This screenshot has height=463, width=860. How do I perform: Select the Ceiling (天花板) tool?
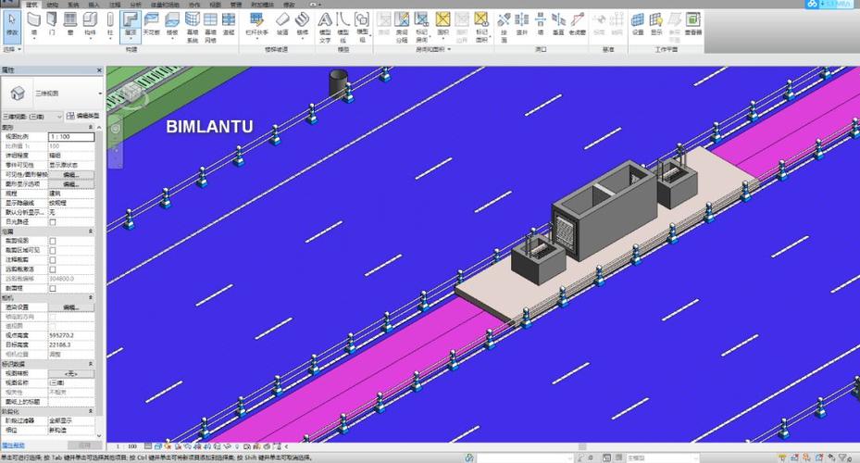152,24
